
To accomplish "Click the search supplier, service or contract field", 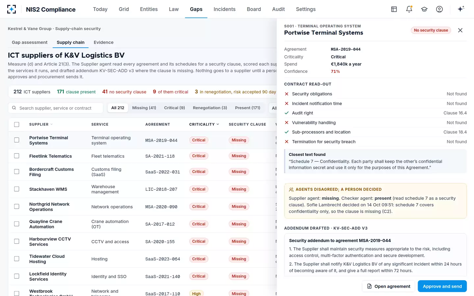I will pyautogui.click(x=56, y=108).
